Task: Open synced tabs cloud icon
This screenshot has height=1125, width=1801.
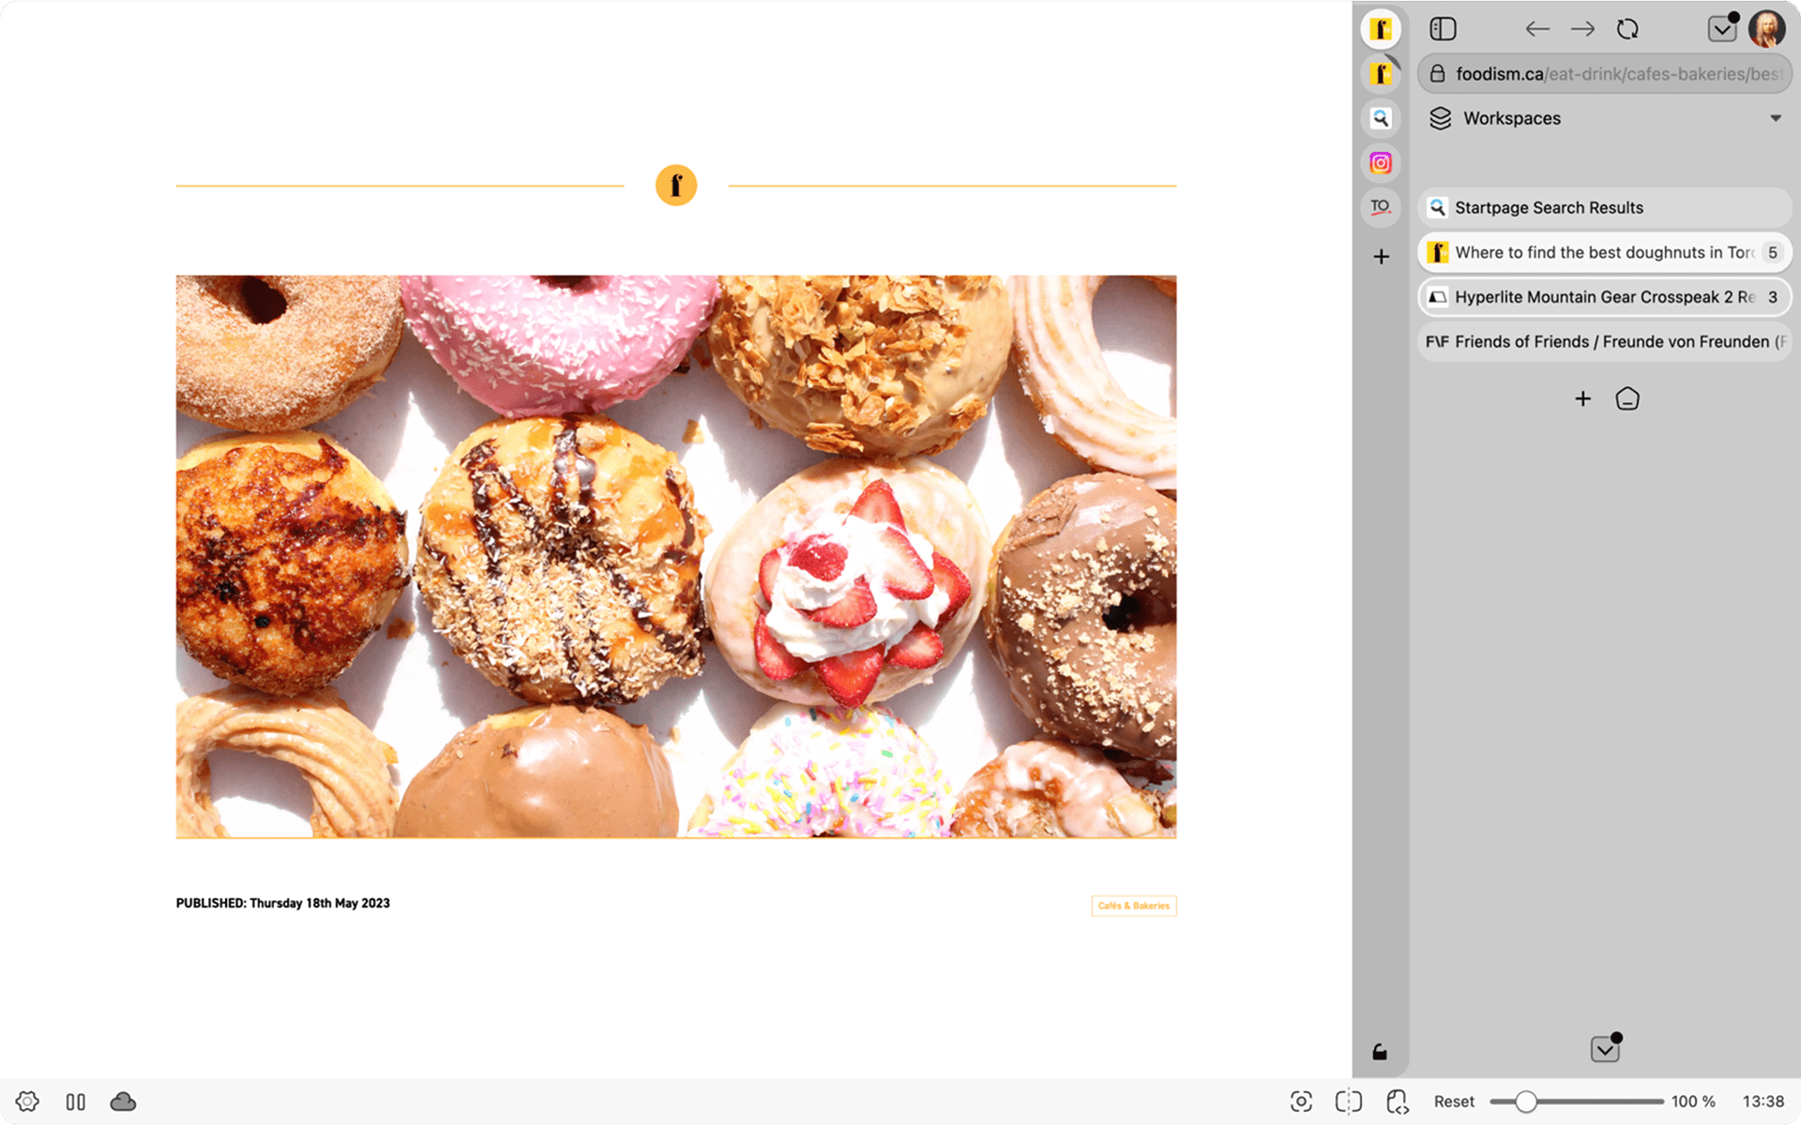Action: point(123,1102)
